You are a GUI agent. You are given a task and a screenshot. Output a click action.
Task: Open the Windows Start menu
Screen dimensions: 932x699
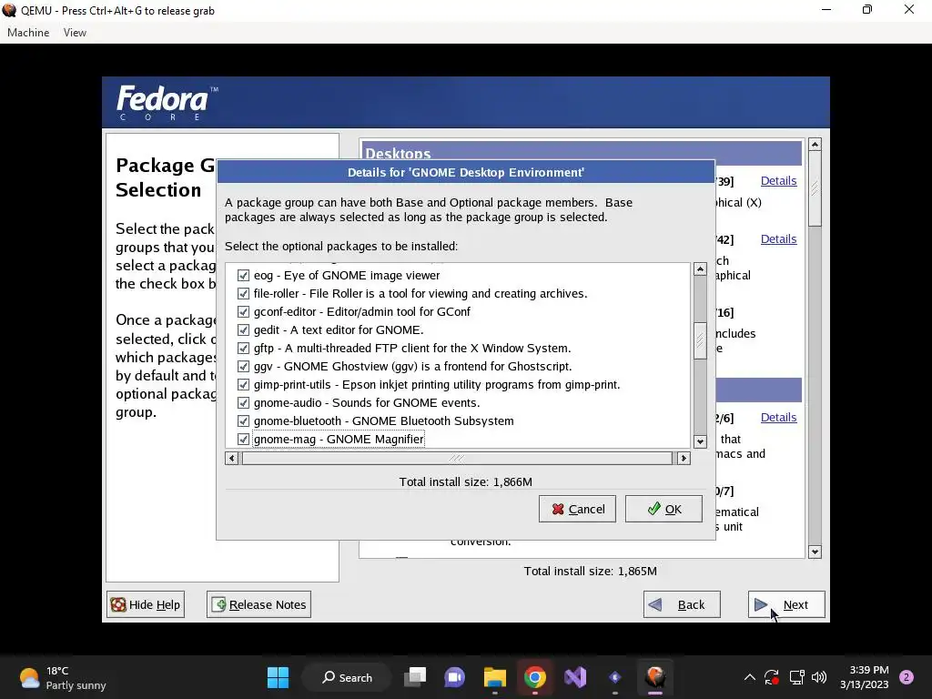point(278,677)
